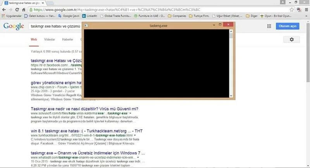Viewport: 310px width, 168px height.
Task: Expand the Turkiye Firm bookmark folder
Action: pyautogui.click(x=199, y=16)
